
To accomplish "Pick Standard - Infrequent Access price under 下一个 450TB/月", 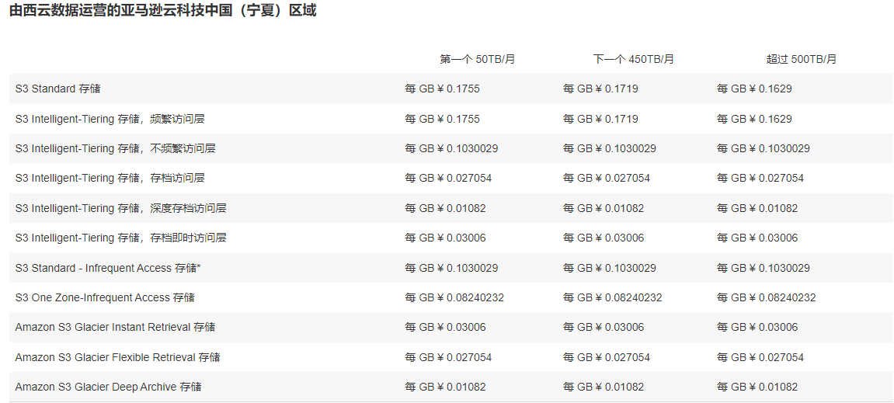I will (610, 268).
